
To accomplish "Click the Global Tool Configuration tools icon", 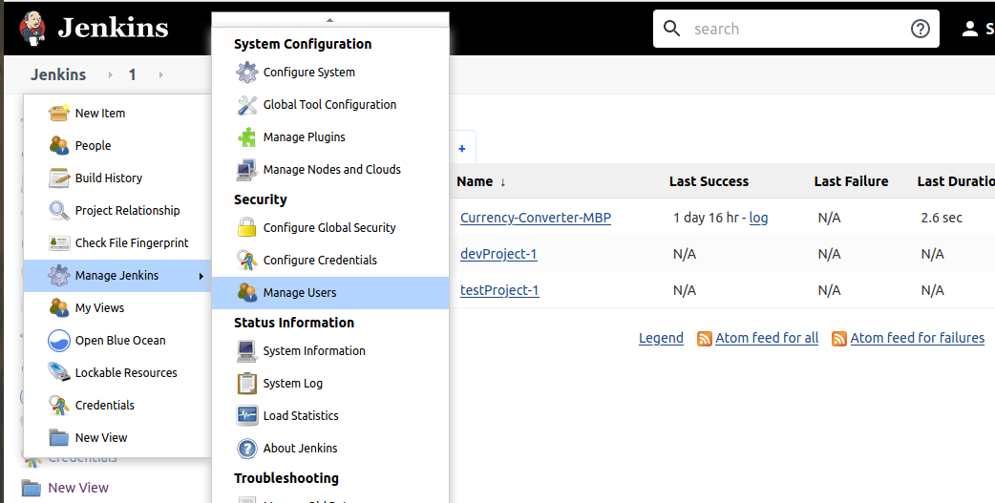I will (x=247, y=105).
